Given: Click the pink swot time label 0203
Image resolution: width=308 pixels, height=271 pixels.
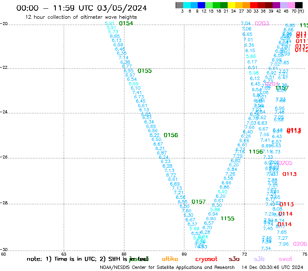Looking at the screenshot, I should pyautogui.click(x=262, y=23).
